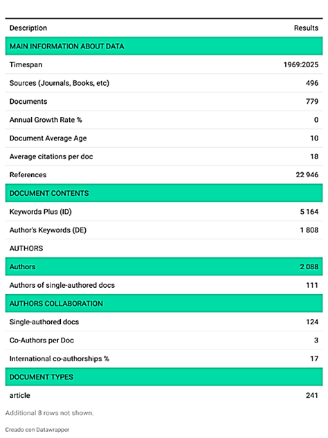Select the DOCUMENT TYPES section header
This screenshot has width=328, height=438.
[164, 377]
